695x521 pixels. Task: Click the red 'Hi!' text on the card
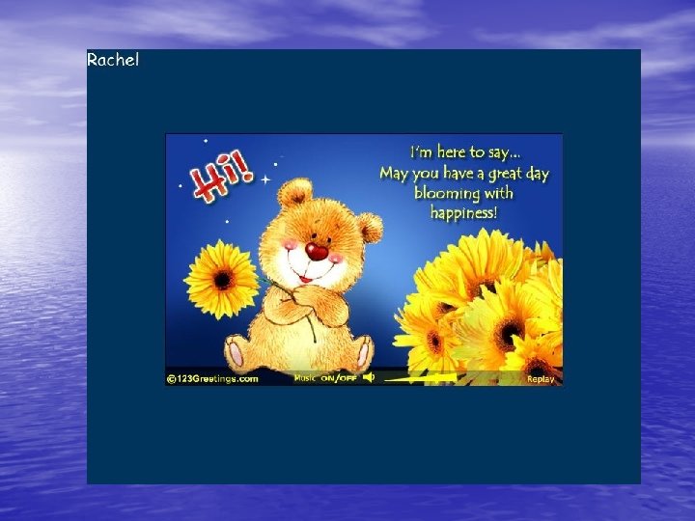point(221,176)
